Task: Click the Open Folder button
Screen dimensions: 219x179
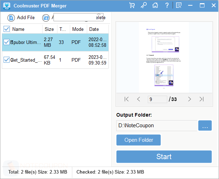Action: (x=139, y=140)
